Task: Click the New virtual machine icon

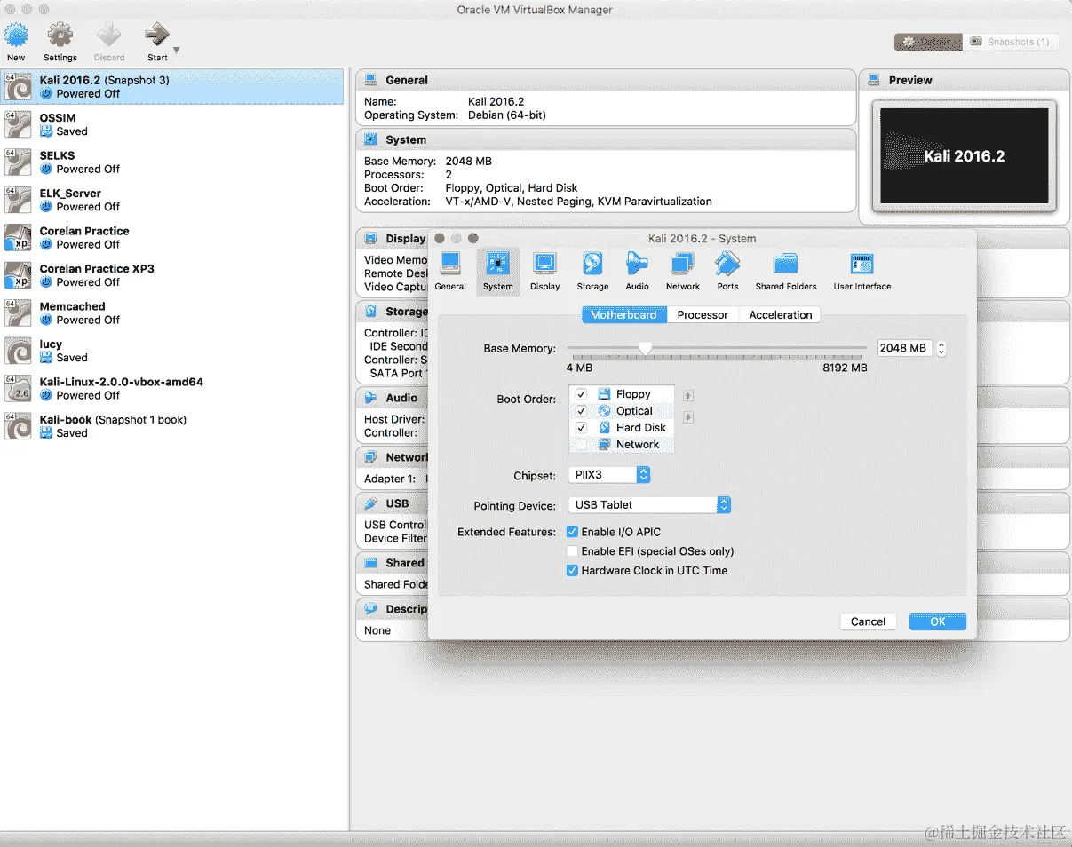Action: (16, 36)
